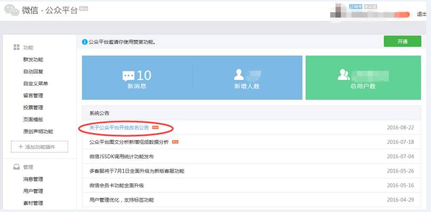Click the WeChat logo icon
Viewport: 431px width, 212px height.
click(12, 10)
